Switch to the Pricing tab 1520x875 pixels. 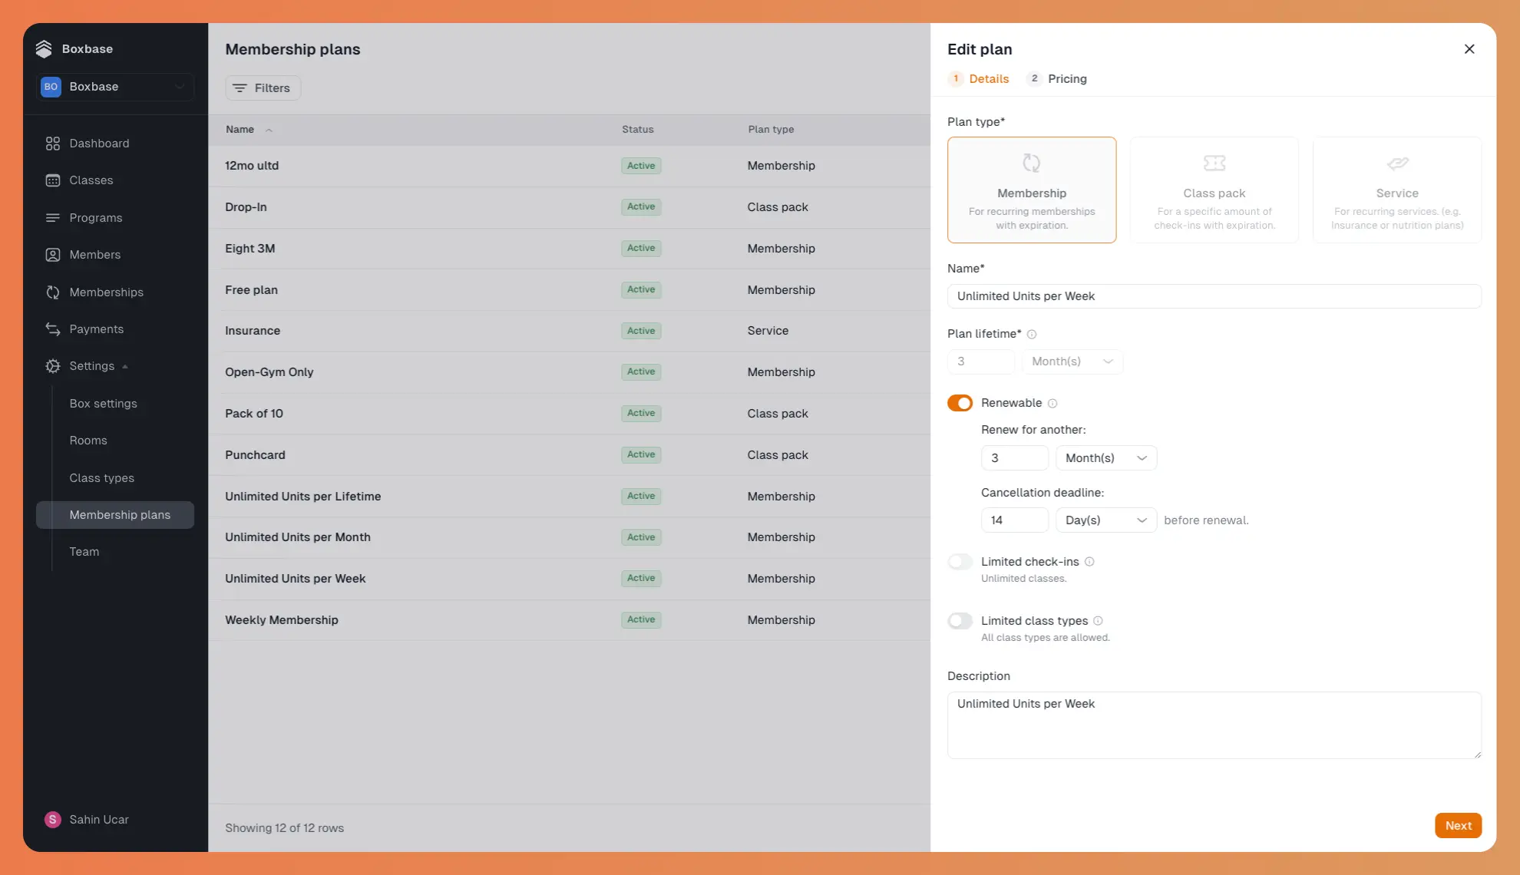1067,78
